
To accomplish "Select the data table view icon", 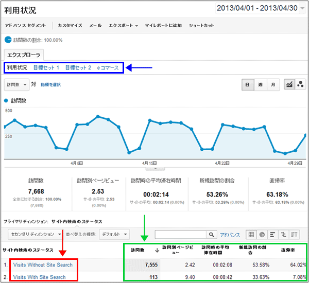I will coord(251,235).
